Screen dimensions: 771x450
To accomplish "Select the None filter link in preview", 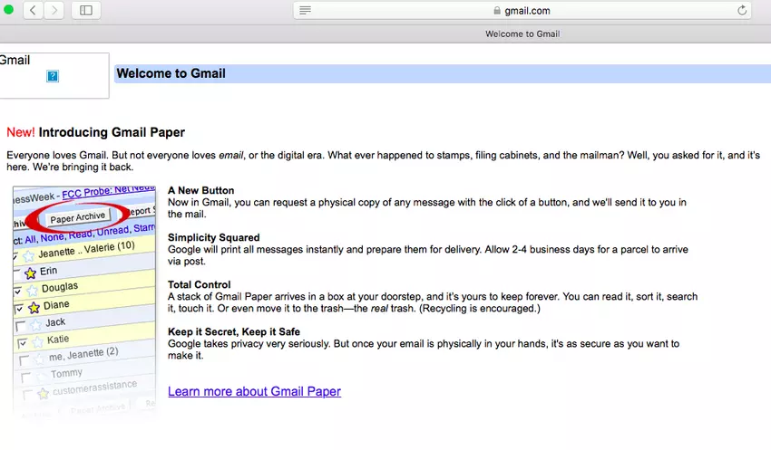I will (x=53, y=237).
